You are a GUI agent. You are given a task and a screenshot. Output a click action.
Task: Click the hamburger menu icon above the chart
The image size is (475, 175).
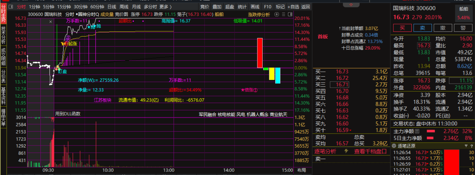coord(283,14)
